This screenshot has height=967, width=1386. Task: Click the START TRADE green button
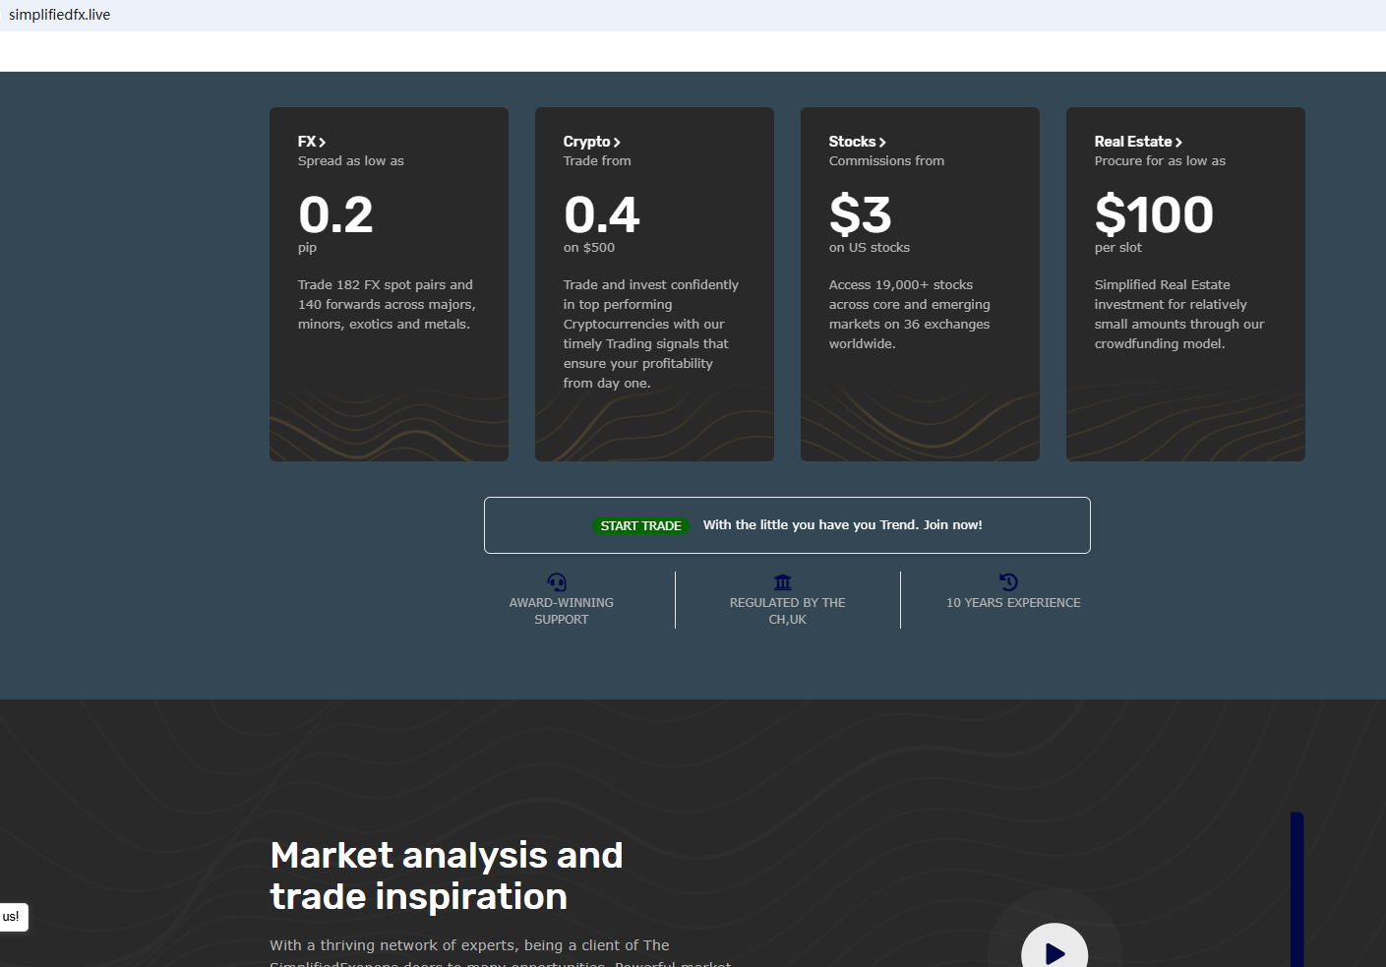coord(640,526)
